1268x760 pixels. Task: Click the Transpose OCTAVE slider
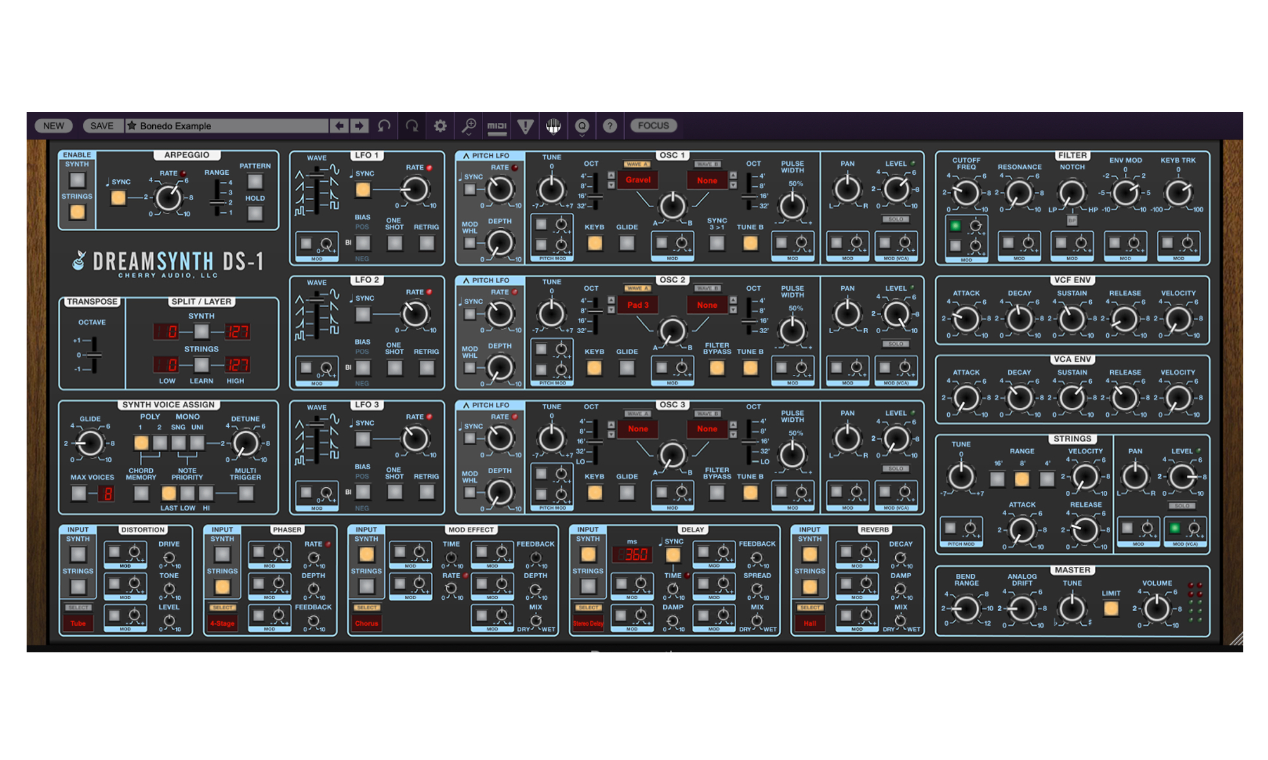94,355
